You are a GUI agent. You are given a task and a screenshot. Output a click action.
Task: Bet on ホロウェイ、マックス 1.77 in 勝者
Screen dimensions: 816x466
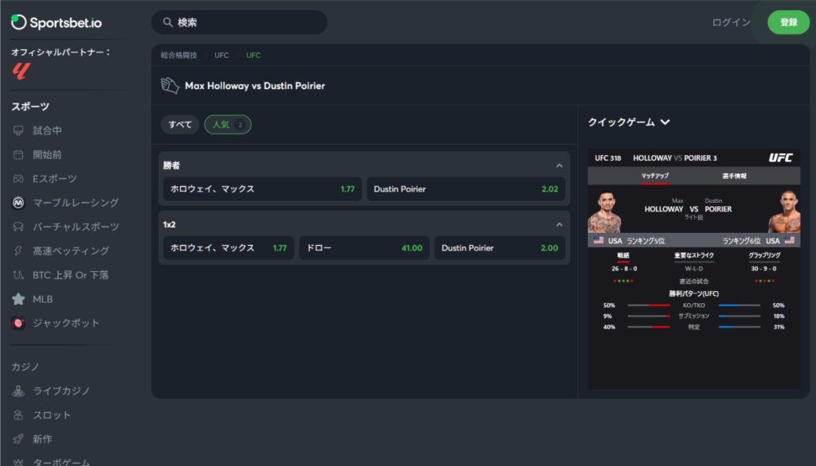coord(262,189)
